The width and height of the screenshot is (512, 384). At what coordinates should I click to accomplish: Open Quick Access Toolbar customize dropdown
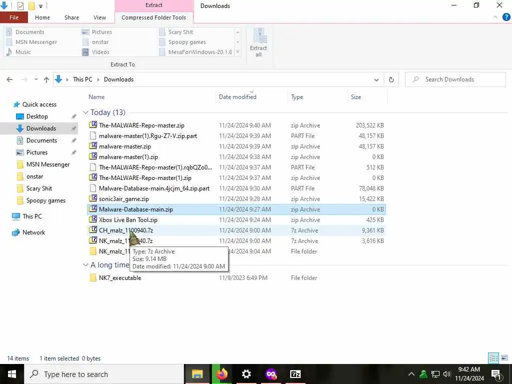[x=41, y=6]
